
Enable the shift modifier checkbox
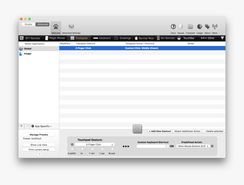tap(72, 149)
